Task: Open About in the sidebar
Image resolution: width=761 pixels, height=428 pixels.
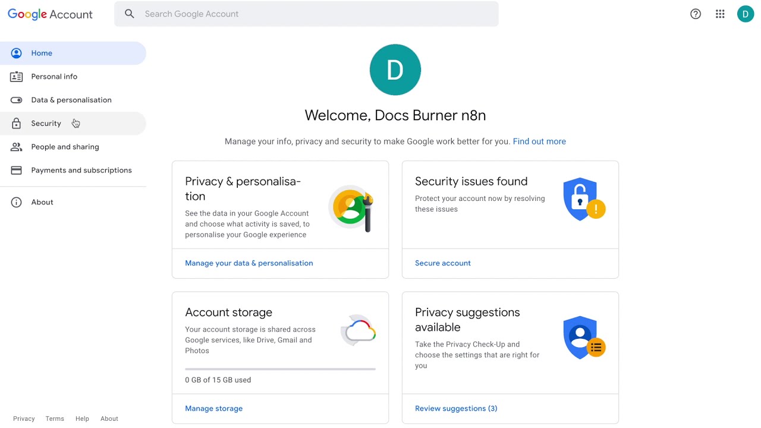Action: click(73, 202)
